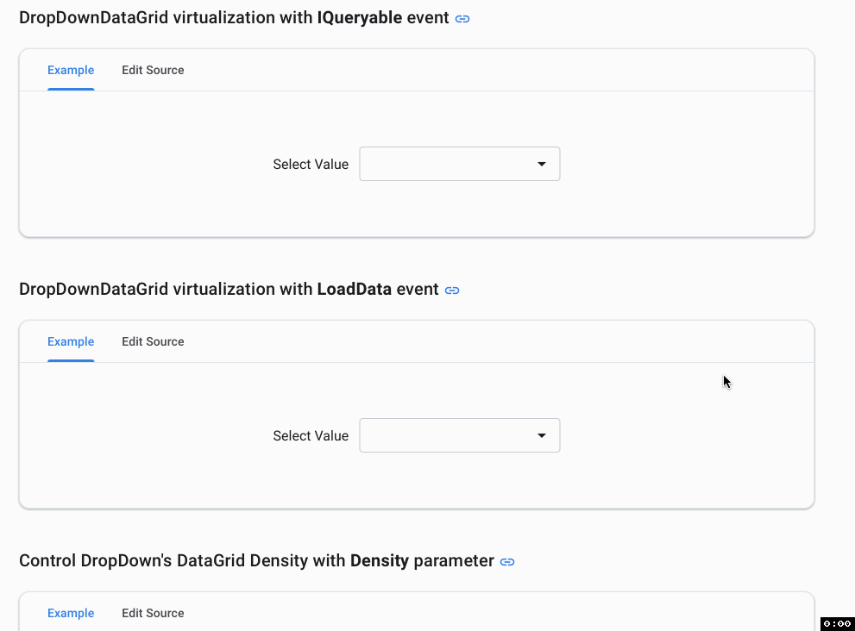The width and height of the screenshot is (855, 631).
Task: Click inside the second Select Value input field
Action: [x=440, y=435]
